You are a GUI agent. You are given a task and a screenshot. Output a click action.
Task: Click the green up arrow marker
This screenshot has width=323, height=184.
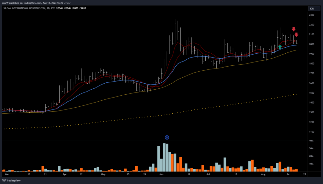[x=280, y=47]
